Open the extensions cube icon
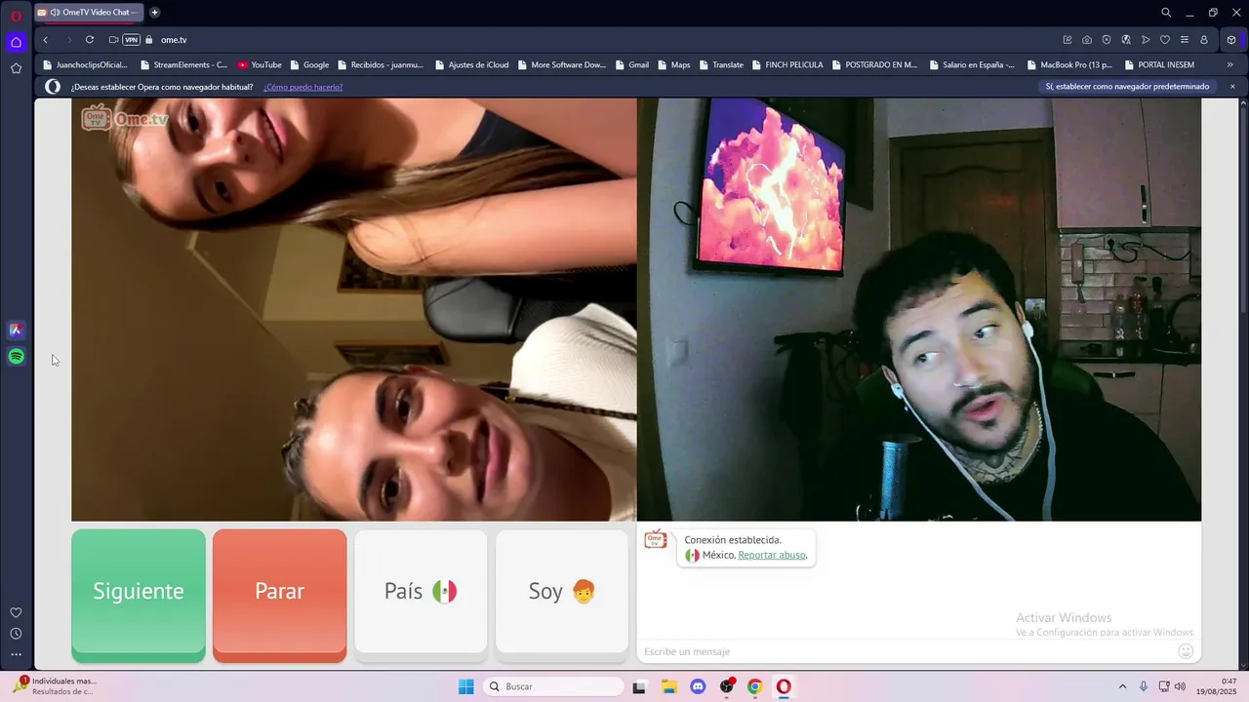The image size is (1249, 702). [1231, 40]
